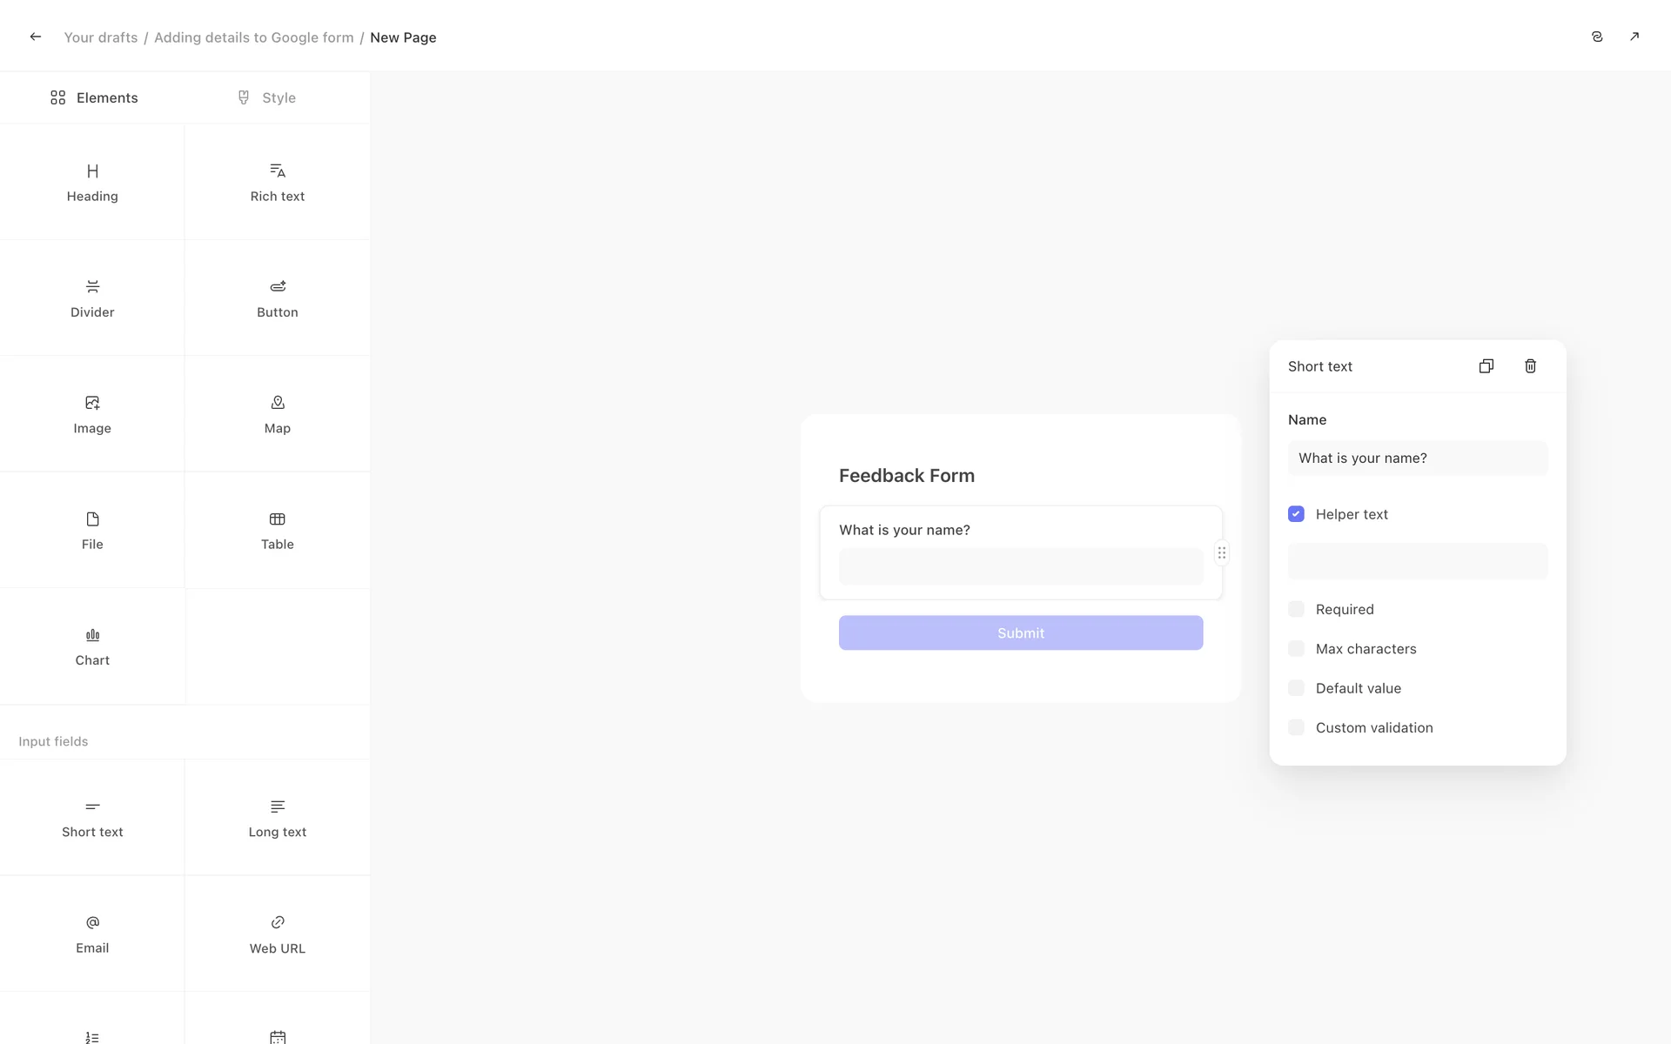The height and width of the screenshot is (1044, 1671).
Task: Open preview via arrow icon top right
Action: point(1634,37)
